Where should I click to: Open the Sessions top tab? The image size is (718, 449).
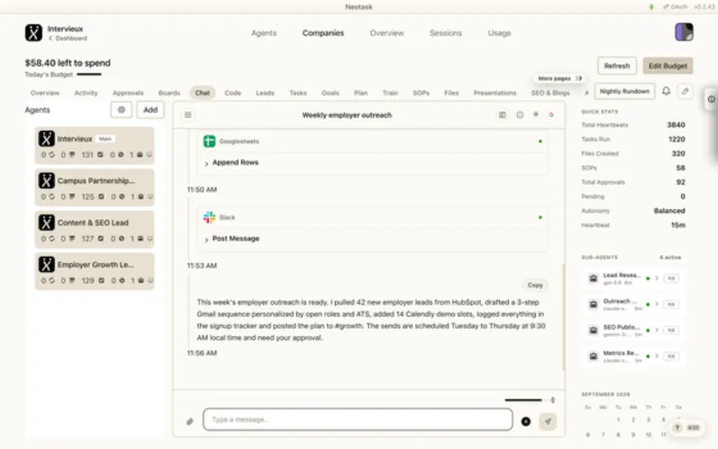445,33
